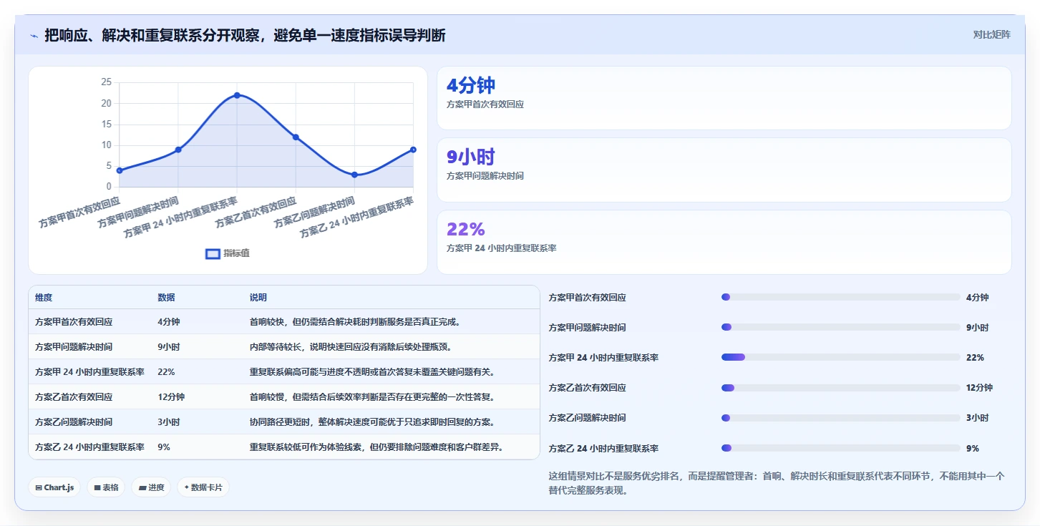Viewport: 1040px width, 526px height.
Task: Click table cell 方案乙 24 小时内重复联系率
Action: click(89, 447)
